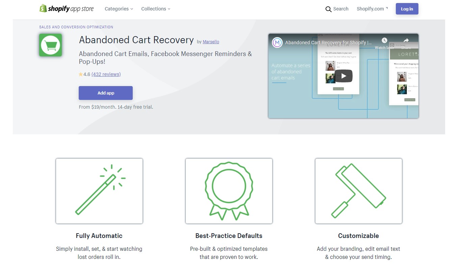Viewport: 461px width, 268px height.
Task: Click the paint roller Customizable illustration
Action: coord(359,191)
